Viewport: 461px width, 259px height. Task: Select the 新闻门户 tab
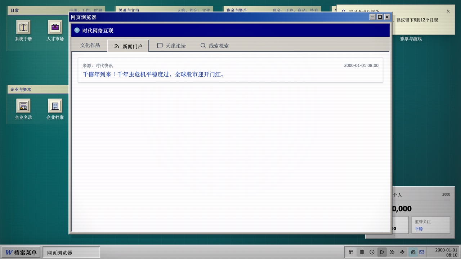[x=128, y=46]
